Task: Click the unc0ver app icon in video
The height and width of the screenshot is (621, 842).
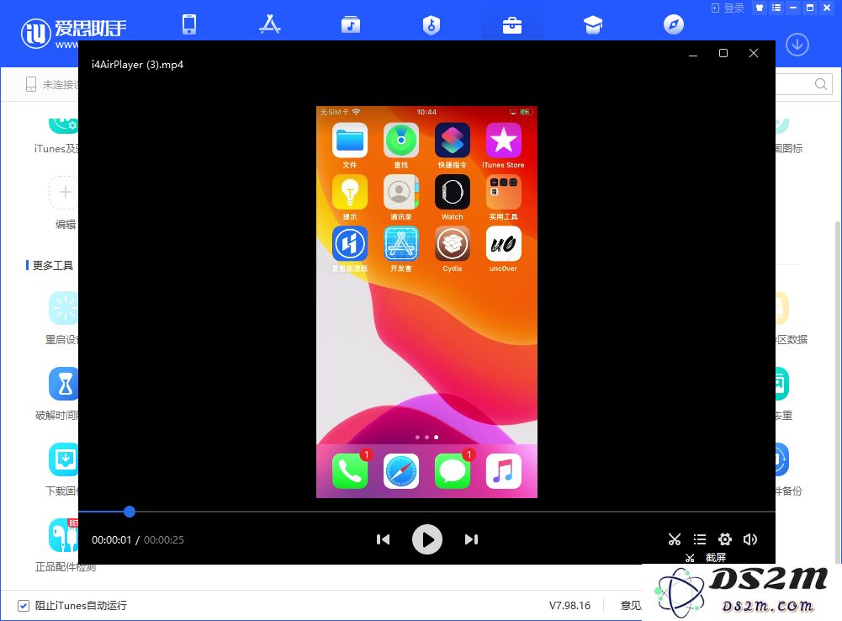Action: point(503,243)
